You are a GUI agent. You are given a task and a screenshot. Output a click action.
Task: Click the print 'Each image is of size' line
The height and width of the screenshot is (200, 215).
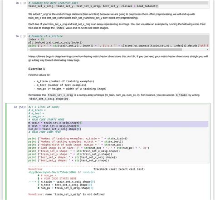pos(88,148)
